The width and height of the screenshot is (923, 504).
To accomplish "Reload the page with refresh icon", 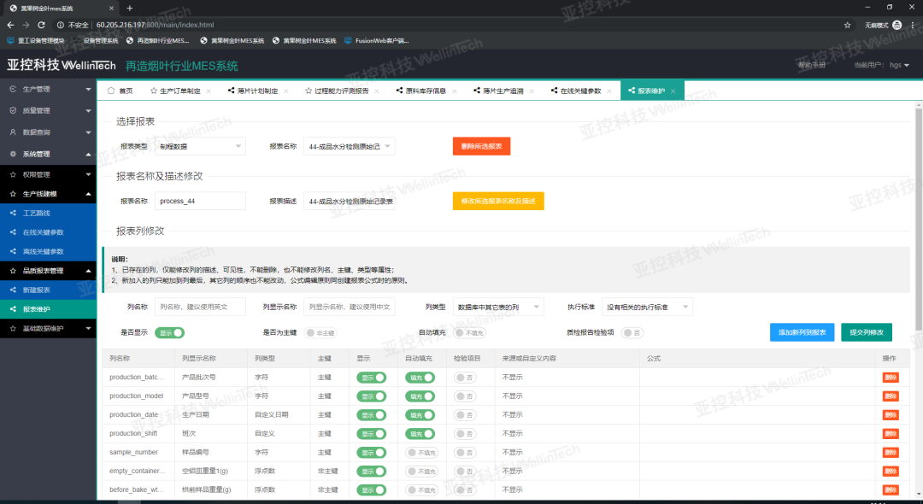I will click(x=41, y=25).
